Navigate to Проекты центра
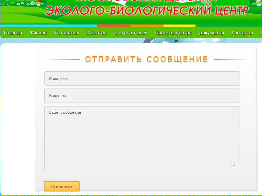This screenshot has height=196, width=262. 173,33
